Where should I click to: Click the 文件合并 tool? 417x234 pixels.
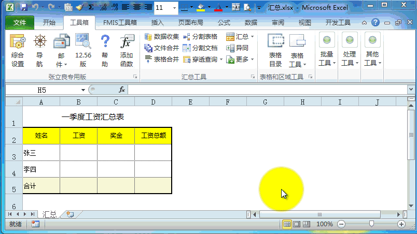point(162,48)
